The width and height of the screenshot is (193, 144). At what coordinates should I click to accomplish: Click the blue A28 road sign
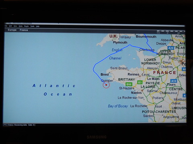tap(171, 48)
